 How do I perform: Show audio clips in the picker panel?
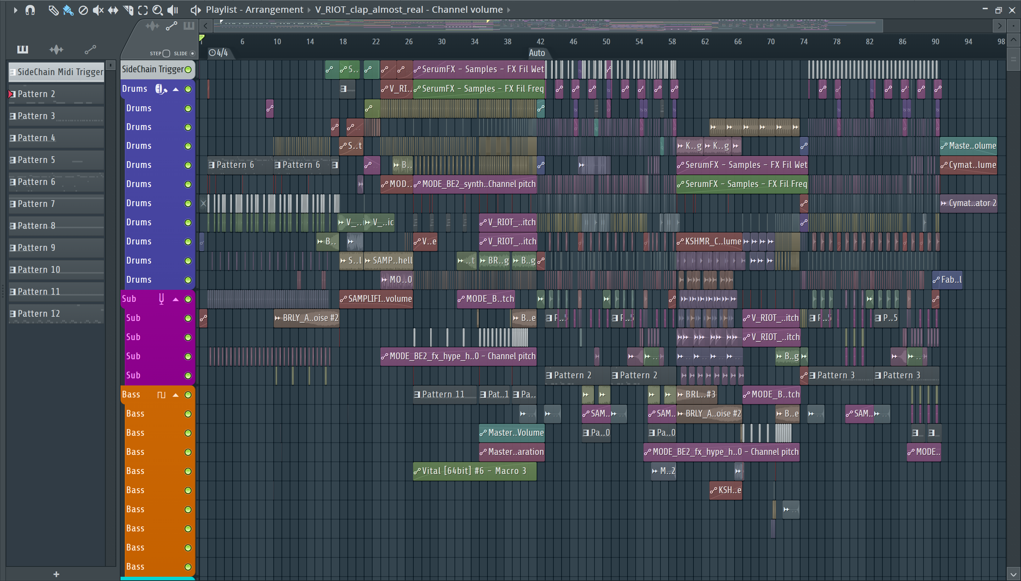click(x=56, y=49)
